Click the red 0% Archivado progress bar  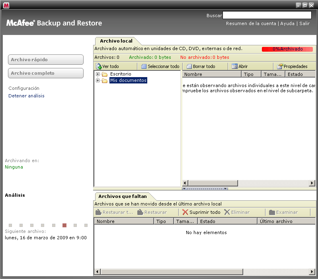[287, 49]
